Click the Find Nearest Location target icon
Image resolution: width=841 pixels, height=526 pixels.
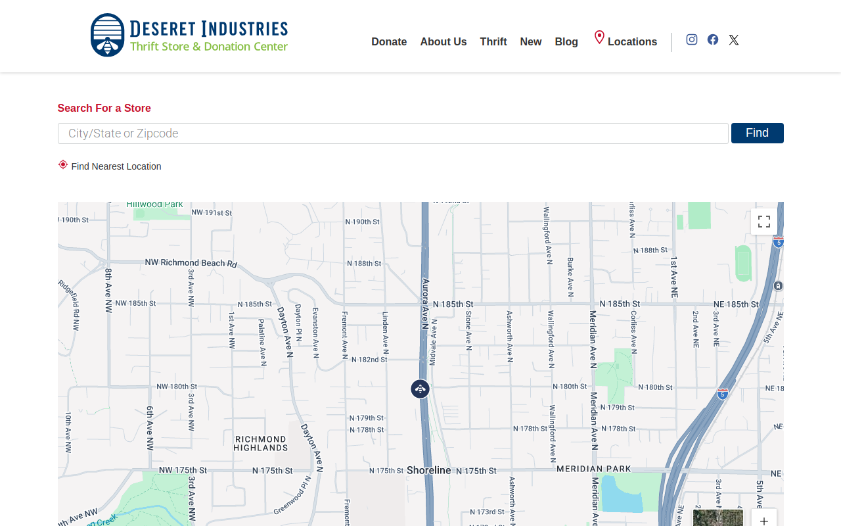point(63,164)
